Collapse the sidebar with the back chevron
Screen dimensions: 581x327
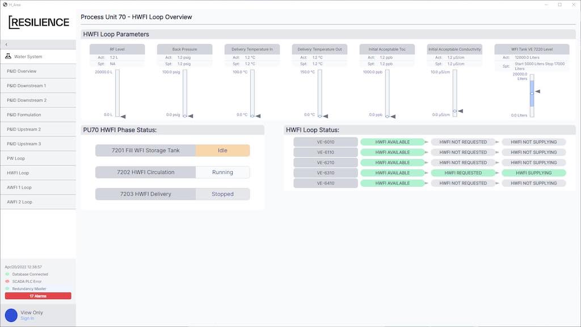pos(6,44)
